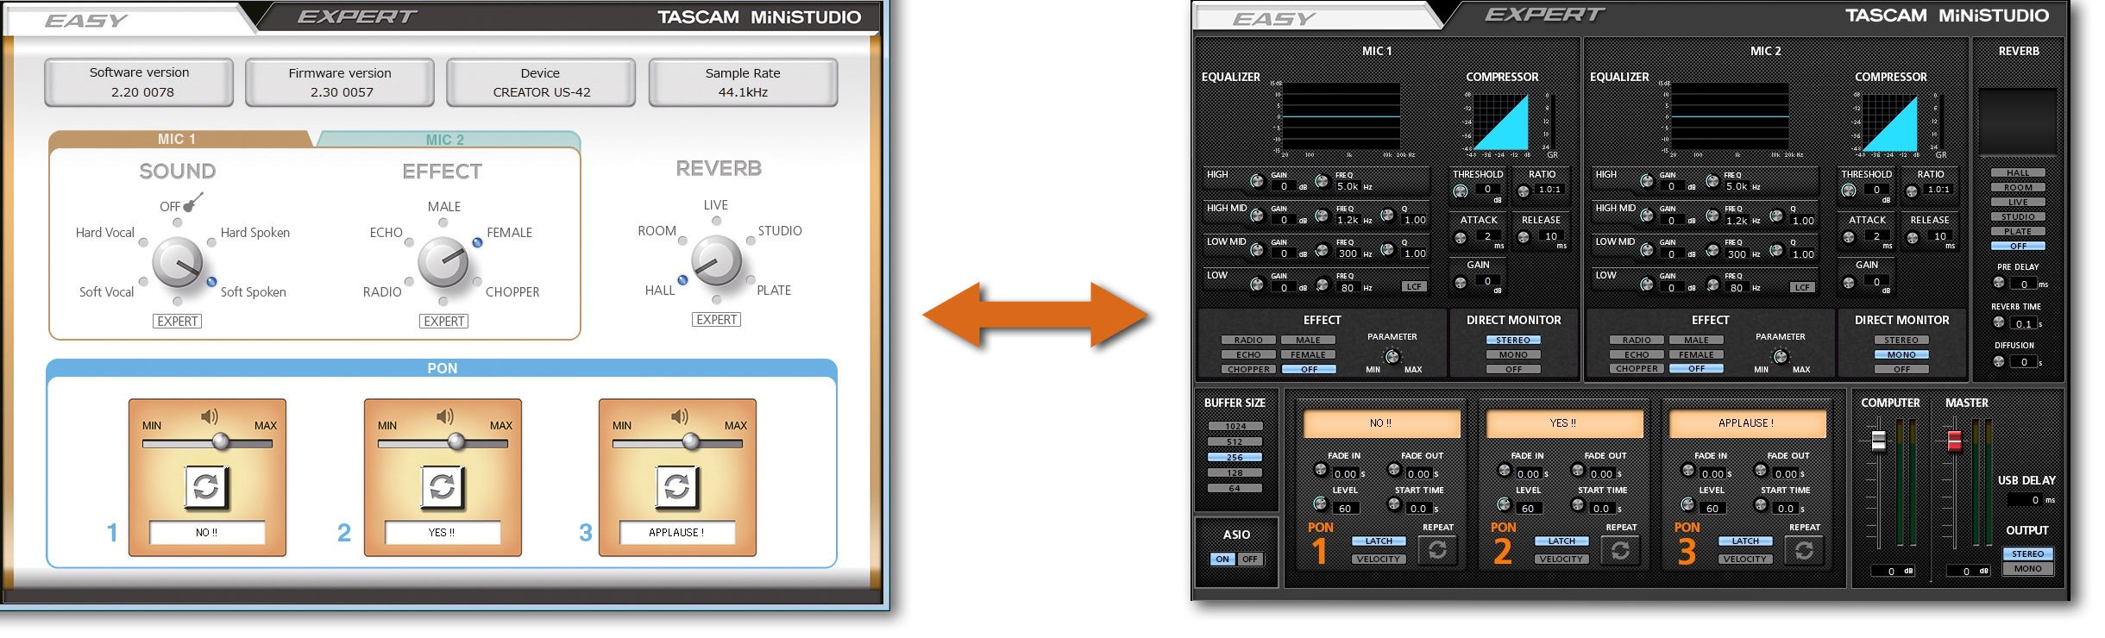Select buffer size 512
2105x638 pixels.
(x=1235, y=442)
